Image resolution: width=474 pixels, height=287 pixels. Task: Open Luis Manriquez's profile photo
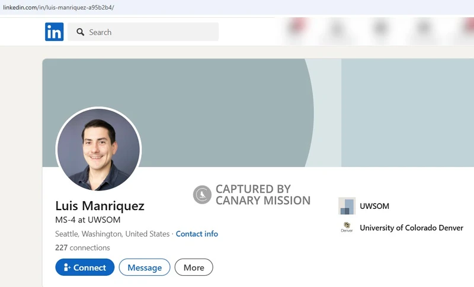coord(98,149)
